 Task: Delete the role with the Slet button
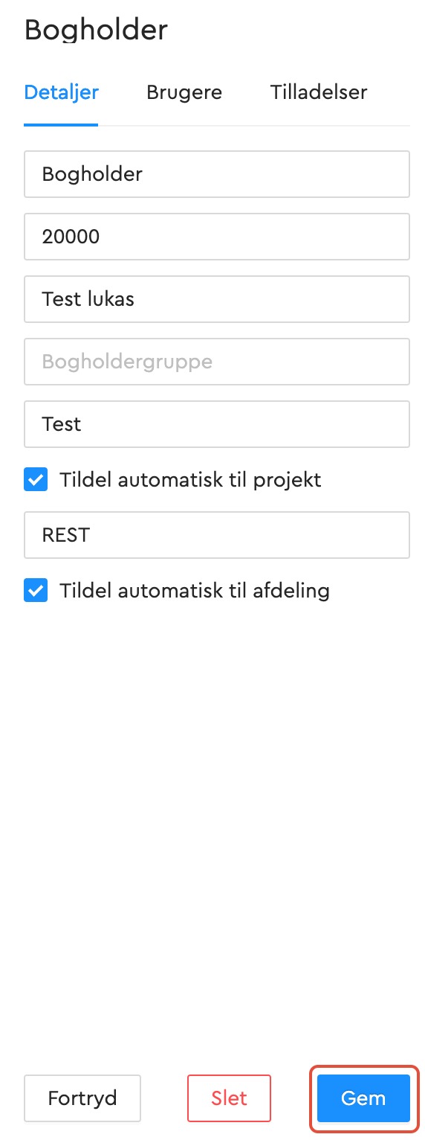(229, 1098)
